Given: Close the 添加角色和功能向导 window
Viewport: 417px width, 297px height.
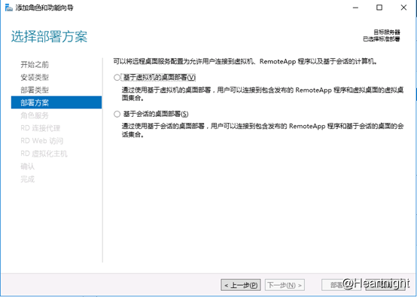Looking at the screenshot, I should pyautogui.click(x=403, y=8).
